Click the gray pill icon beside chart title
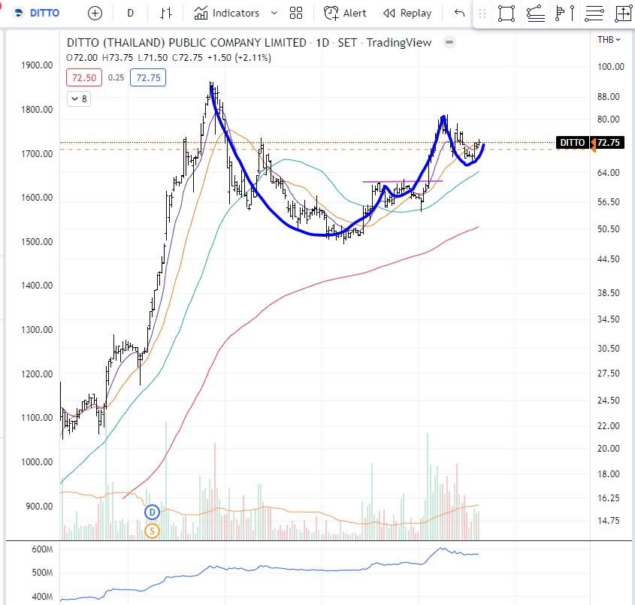 449,42
